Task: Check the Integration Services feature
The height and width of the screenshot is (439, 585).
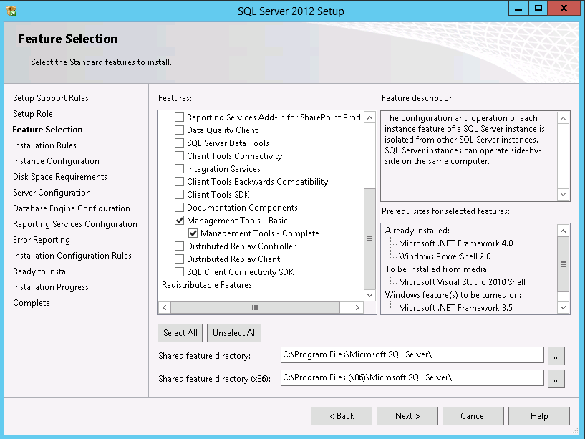Action: [x=179, y=168]
